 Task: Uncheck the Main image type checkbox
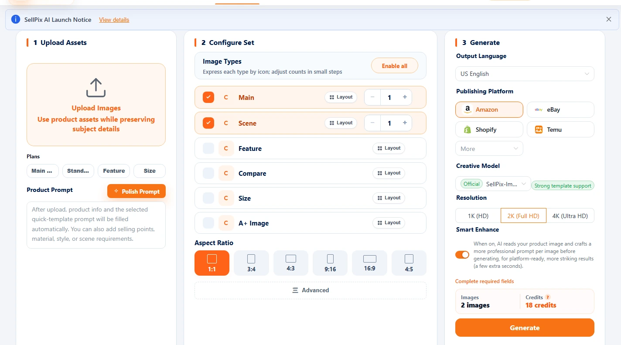point(208,98)
